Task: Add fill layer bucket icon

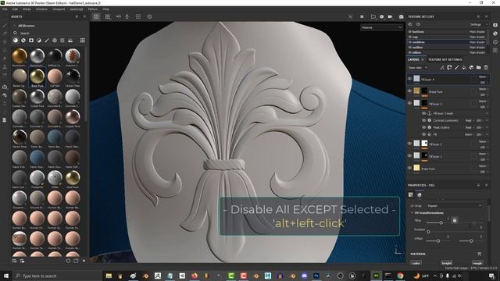Action: coord(464,68)
